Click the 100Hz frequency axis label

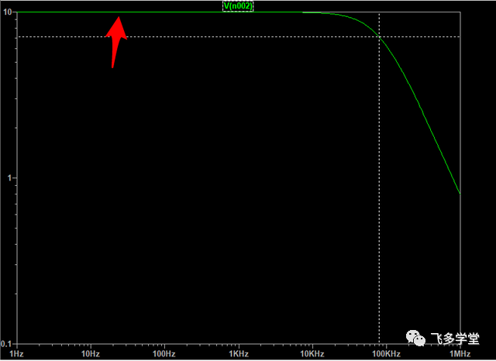164,354
